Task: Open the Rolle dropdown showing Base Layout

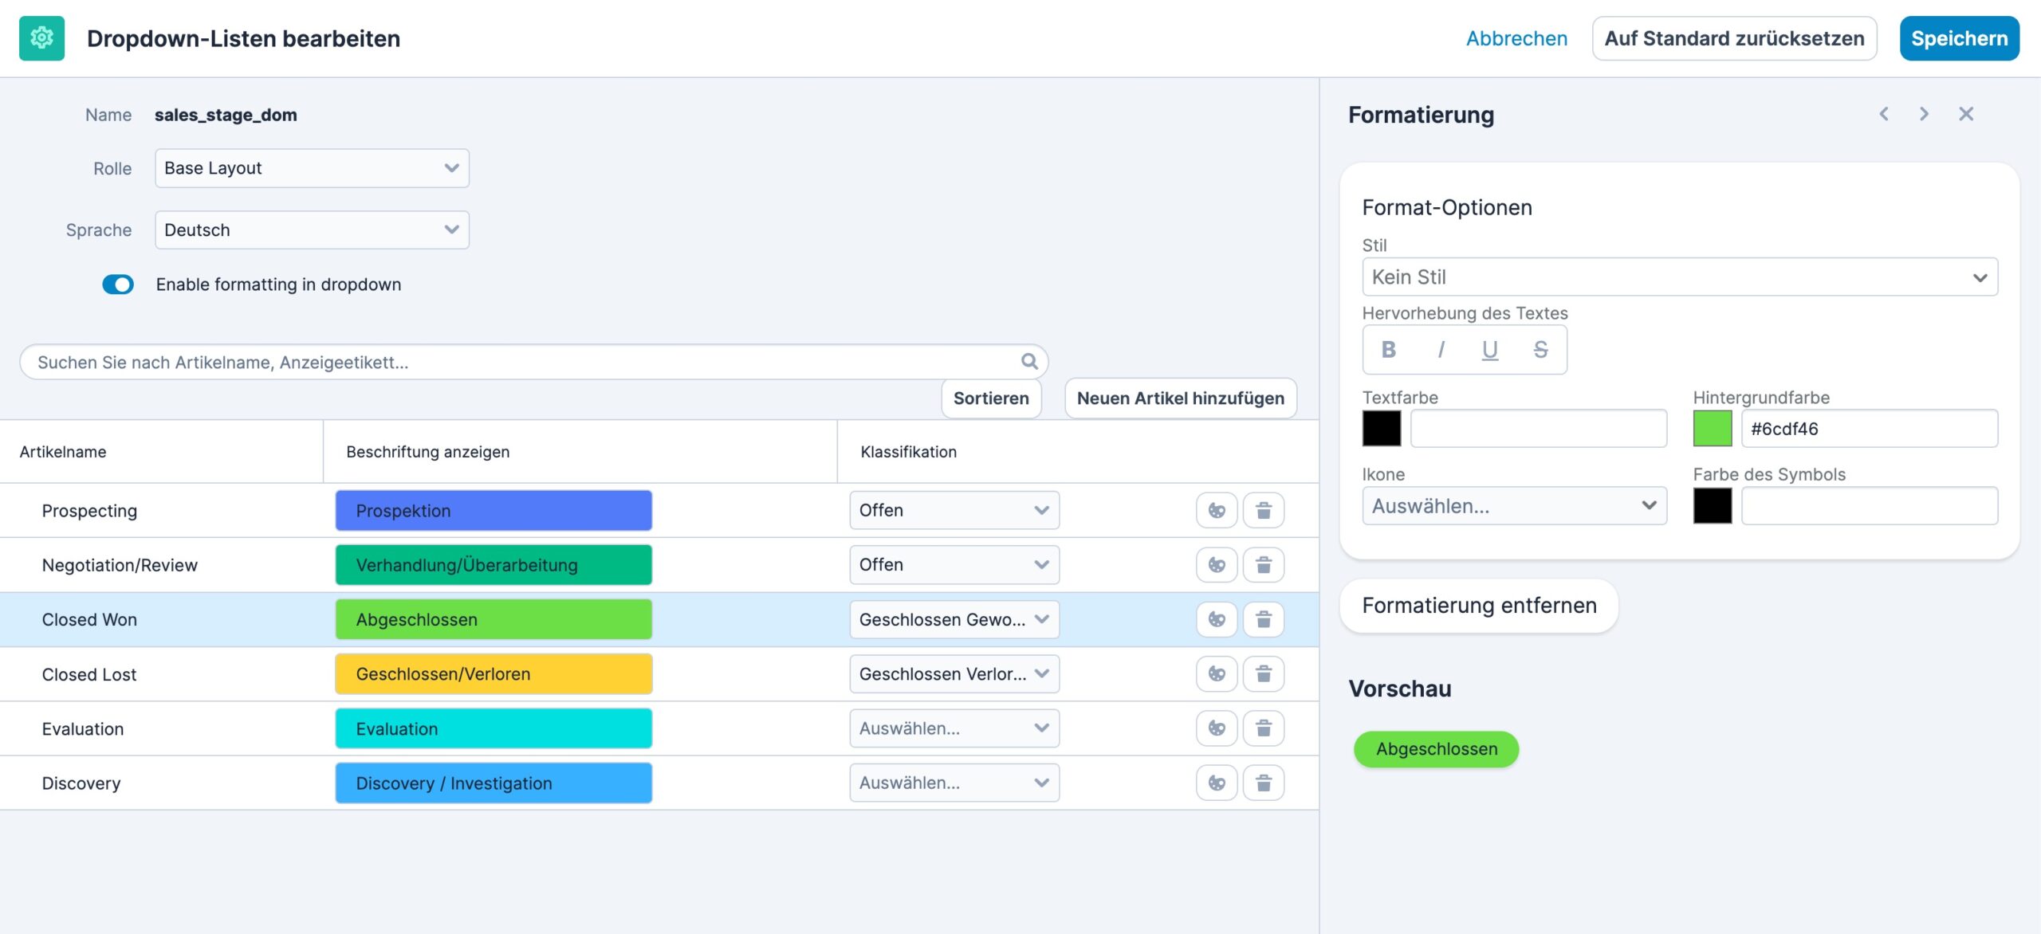Action: [x=312, y=168]
